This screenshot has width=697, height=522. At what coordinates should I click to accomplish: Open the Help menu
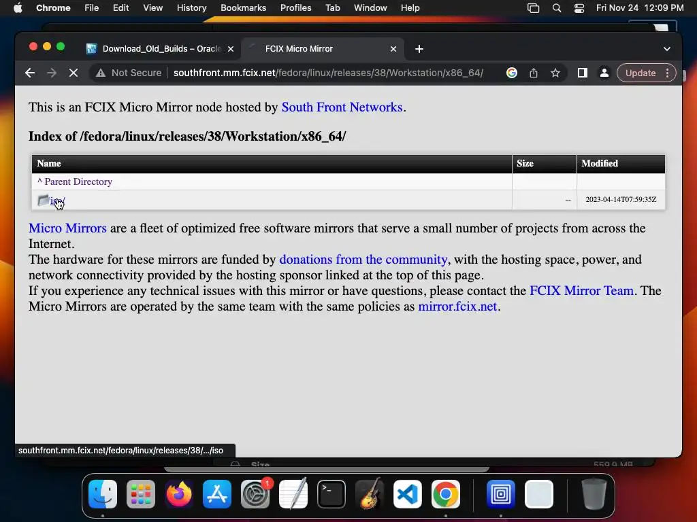[410, 7]
